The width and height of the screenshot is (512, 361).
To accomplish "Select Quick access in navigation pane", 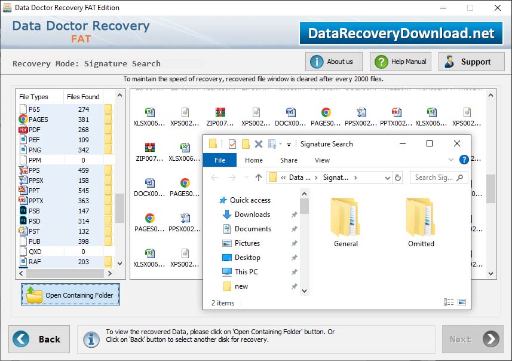I will coord(245,200).
